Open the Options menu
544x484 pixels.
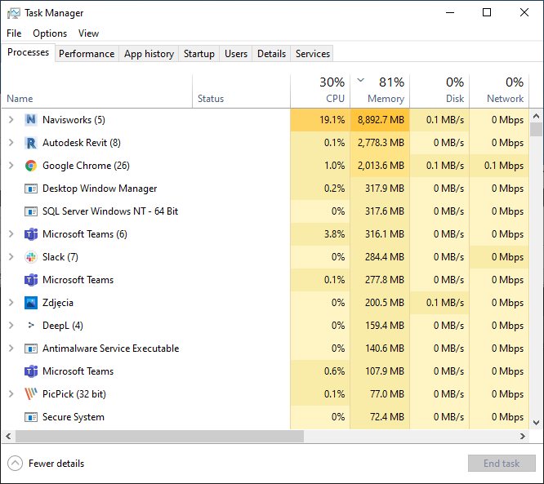coord(50,33)
